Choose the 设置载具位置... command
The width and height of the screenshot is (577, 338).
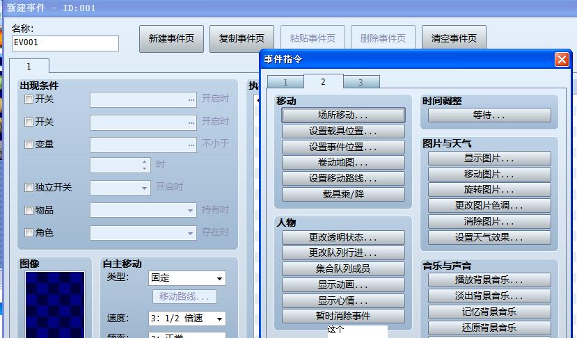pyautogui.click(x=343, y=131)
